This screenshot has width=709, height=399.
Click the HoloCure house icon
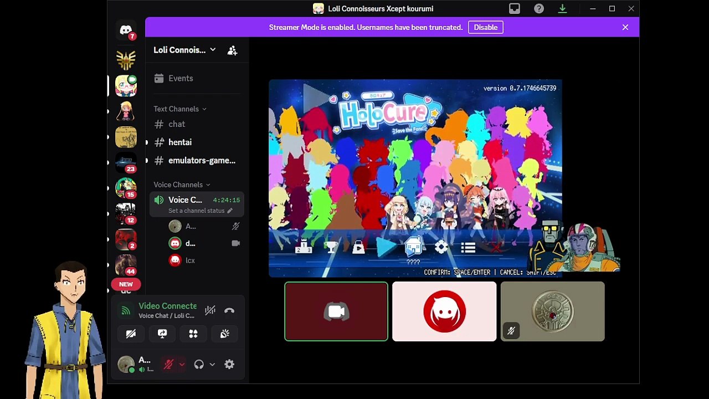[x=414, y=246]
